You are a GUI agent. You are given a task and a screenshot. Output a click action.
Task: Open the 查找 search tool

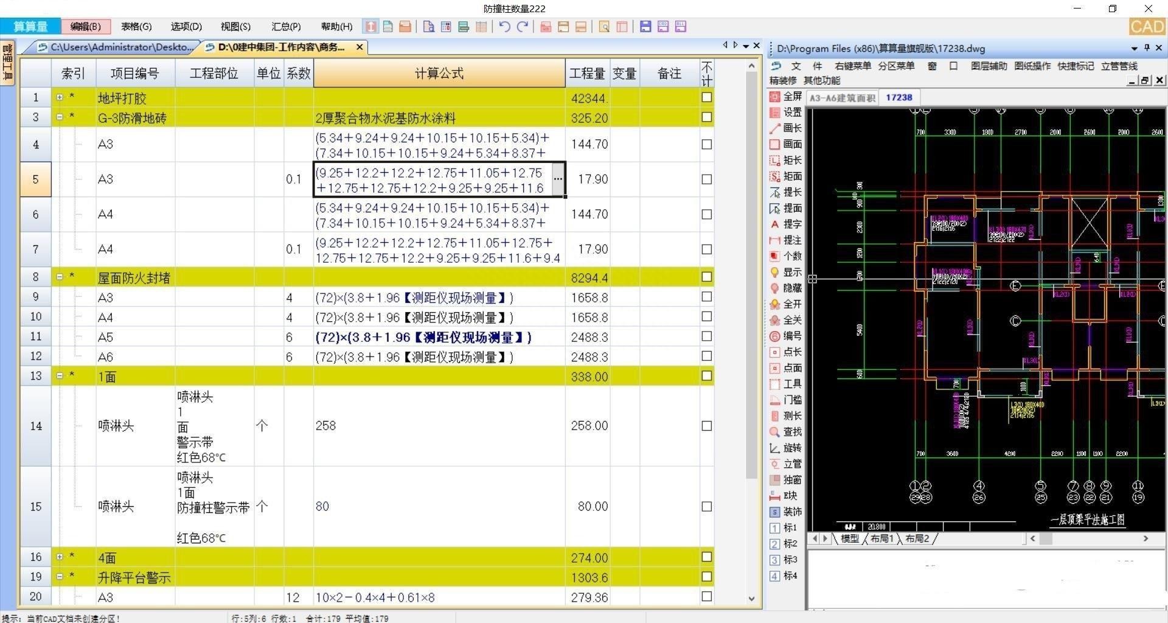(785, 432)
